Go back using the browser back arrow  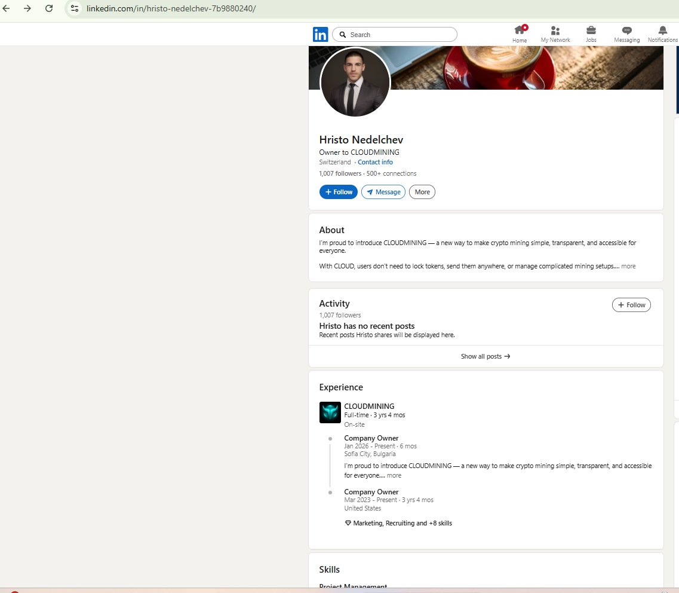pyautogui.click(x=6, y=8)
